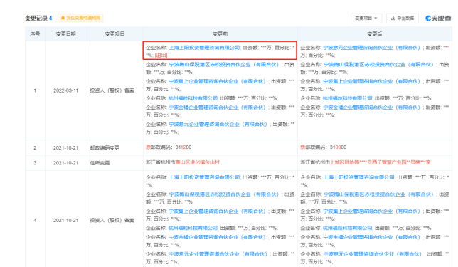Open 上海上阳投资管理咨询有限公司 in record 4 变更前 cell
The width and height of the screenshot is (458, 267).
pos(204,177)
